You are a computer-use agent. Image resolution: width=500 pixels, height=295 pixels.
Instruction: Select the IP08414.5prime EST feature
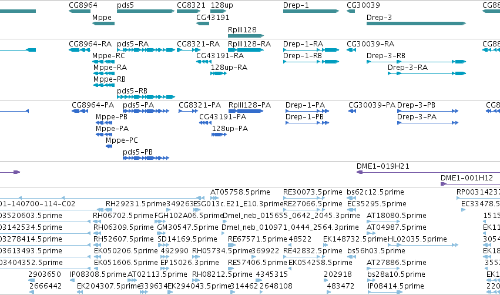[385, 293]
